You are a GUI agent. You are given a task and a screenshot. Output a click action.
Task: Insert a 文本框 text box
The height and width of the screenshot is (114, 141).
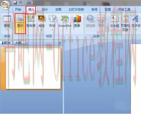click(x=114, y=23)
